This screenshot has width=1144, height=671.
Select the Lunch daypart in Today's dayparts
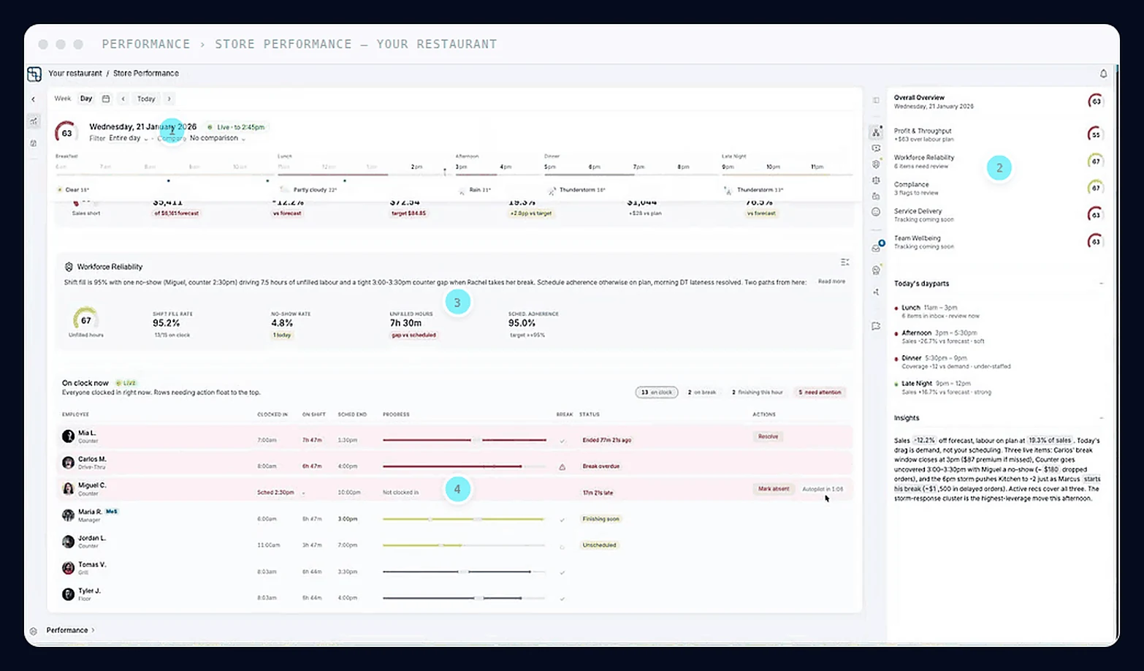[x=997, y=311]
